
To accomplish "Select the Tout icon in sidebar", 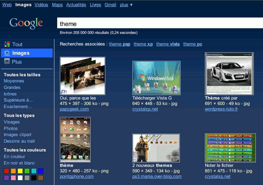I will point(7,44).
